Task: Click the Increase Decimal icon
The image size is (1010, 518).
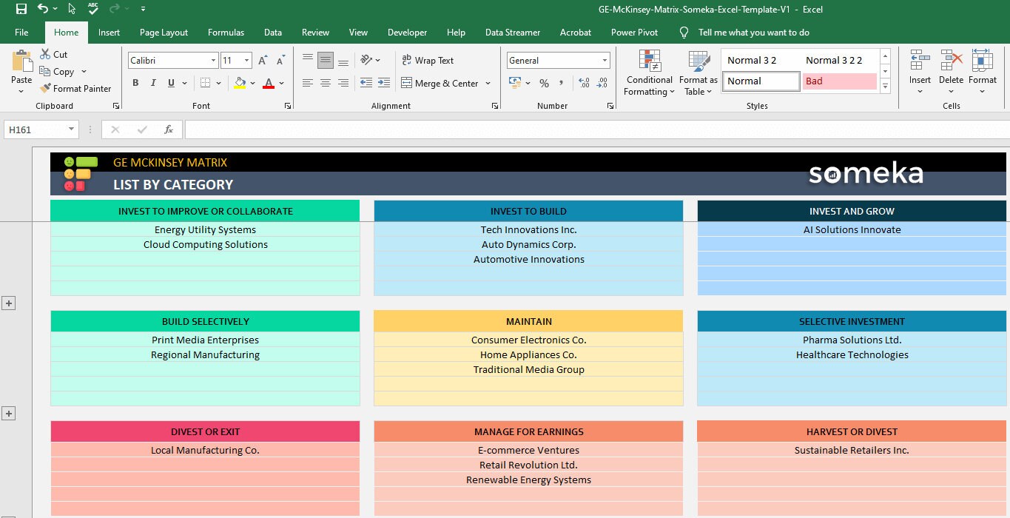Action: coord(584,84)
